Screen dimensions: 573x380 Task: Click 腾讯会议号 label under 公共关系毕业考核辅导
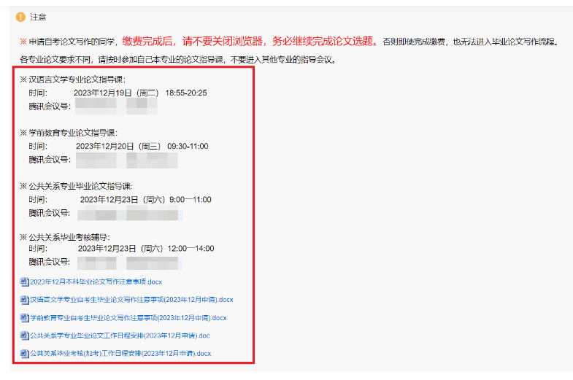tap(50, 262)
